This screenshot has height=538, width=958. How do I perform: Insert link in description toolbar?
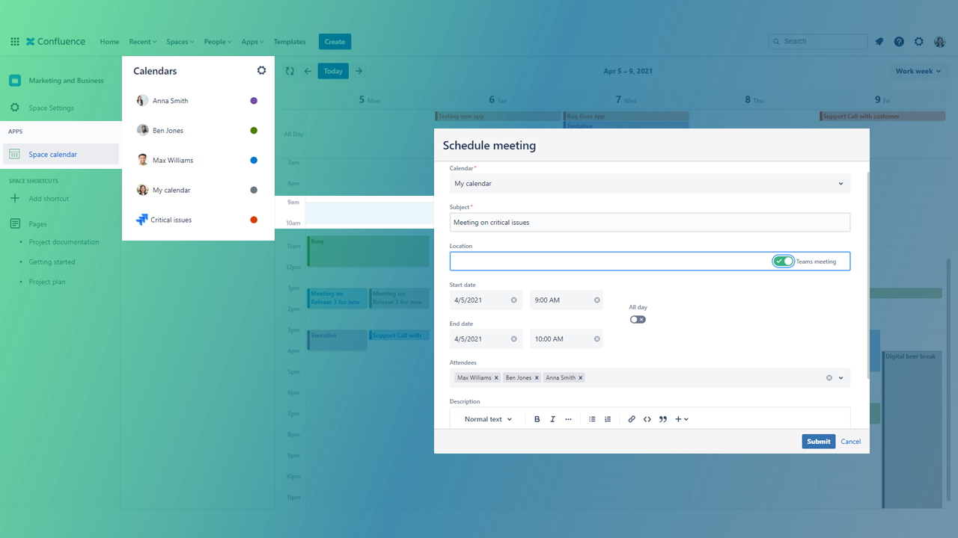631,419
